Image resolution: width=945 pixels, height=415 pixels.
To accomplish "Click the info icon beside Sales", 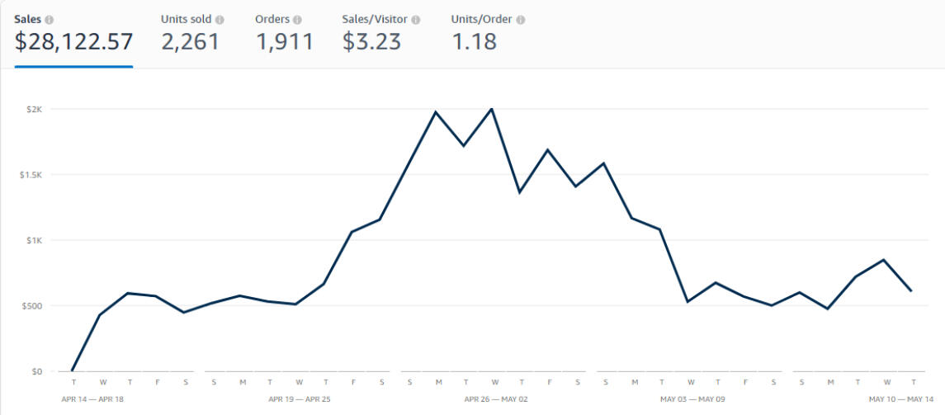I will (50, 19).
